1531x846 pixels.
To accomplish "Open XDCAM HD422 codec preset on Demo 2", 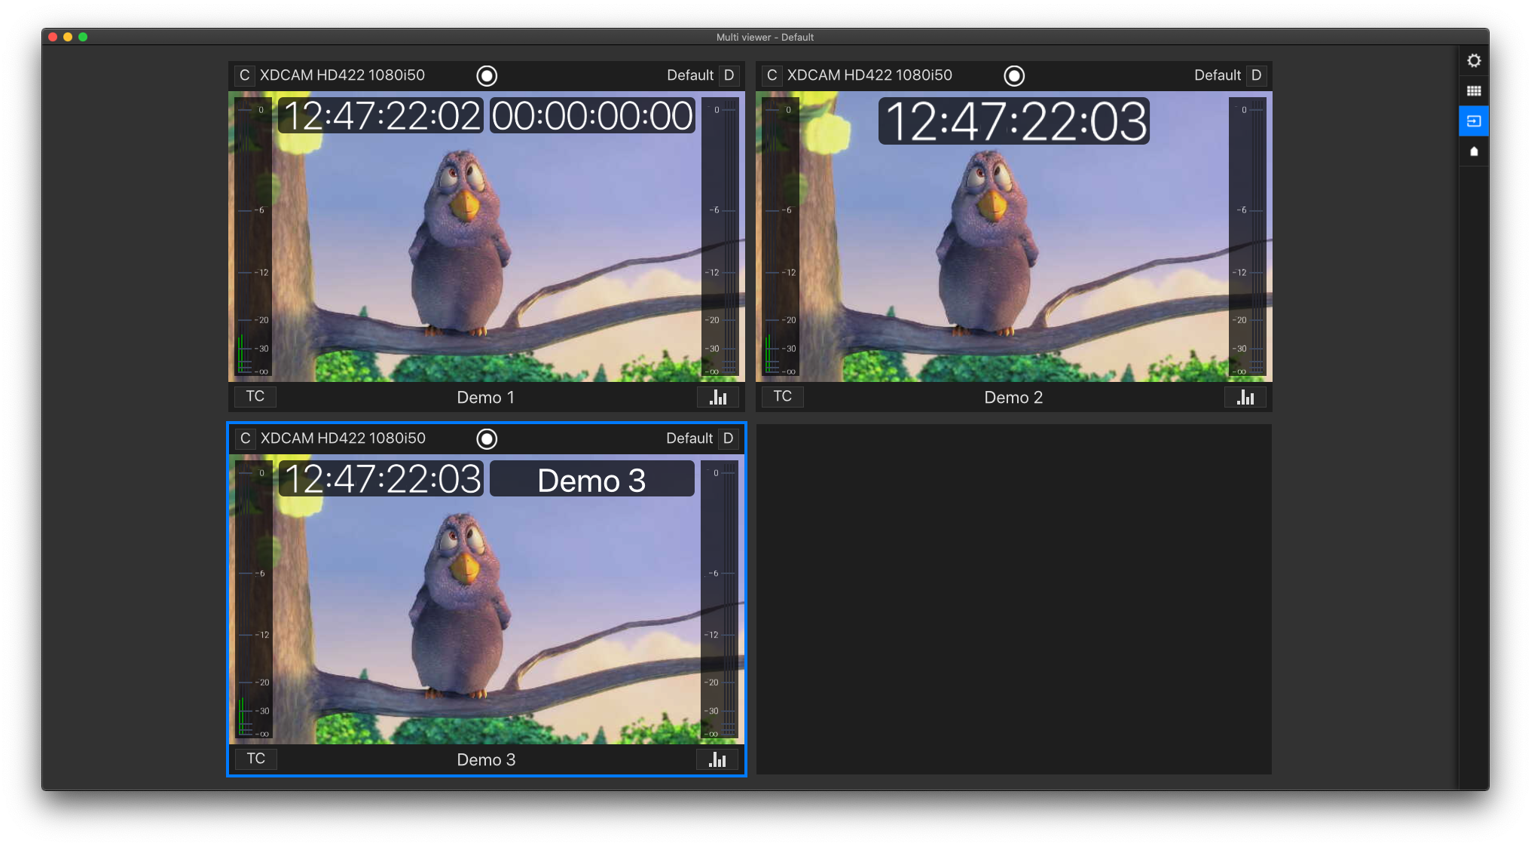I will [869, 75].
